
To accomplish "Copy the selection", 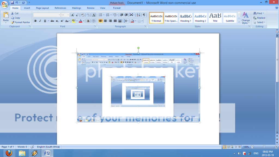I will click(x=16, y=18).
